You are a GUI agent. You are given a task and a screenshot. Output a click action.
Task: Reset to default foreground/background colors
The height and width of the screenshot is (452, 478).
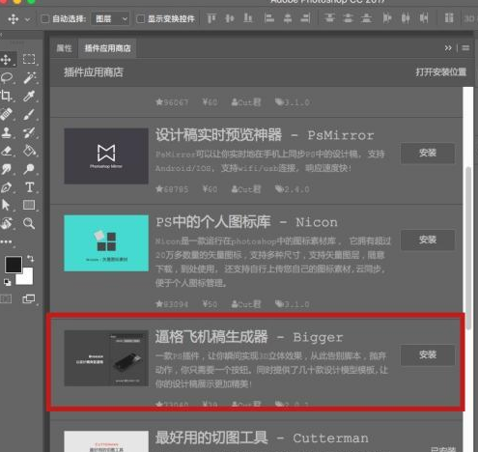click(7, 283)
